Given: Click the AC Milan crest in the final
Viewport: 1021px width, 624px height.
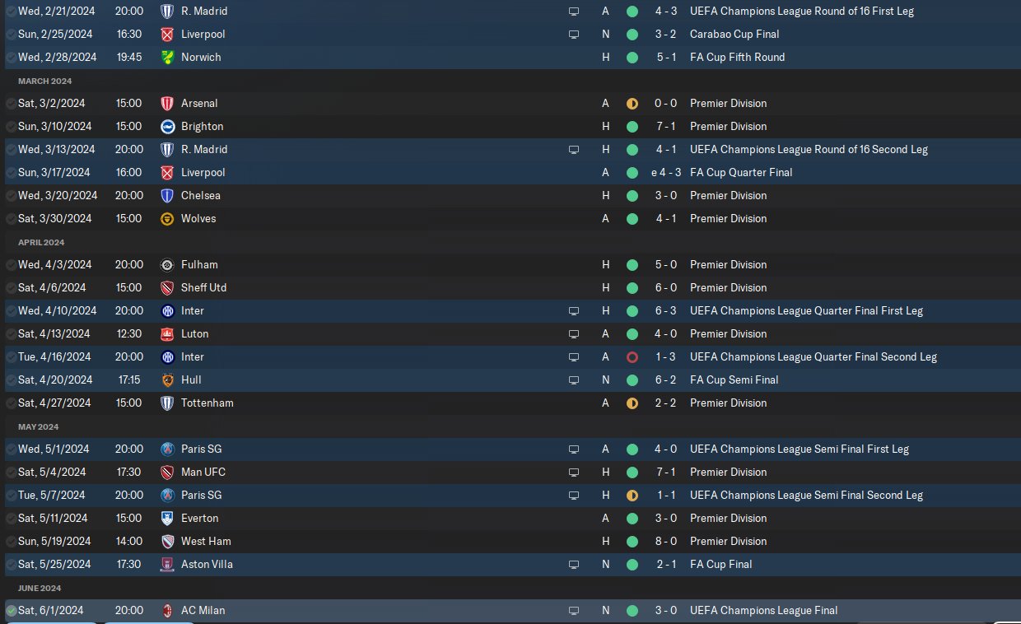Looking at the screenshot, I should [x=167, y=610].
